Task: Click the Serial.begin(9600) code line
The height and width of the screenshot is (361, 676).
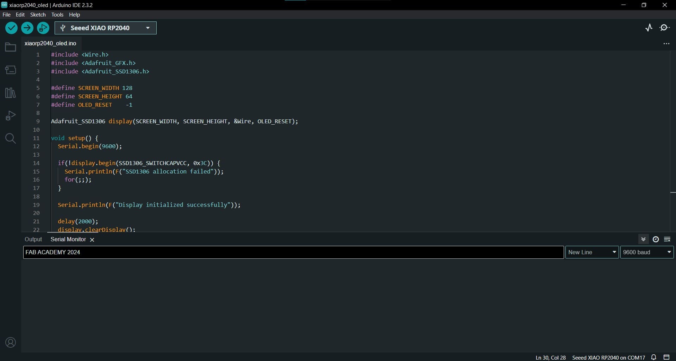Action: (x=90, y=146)
